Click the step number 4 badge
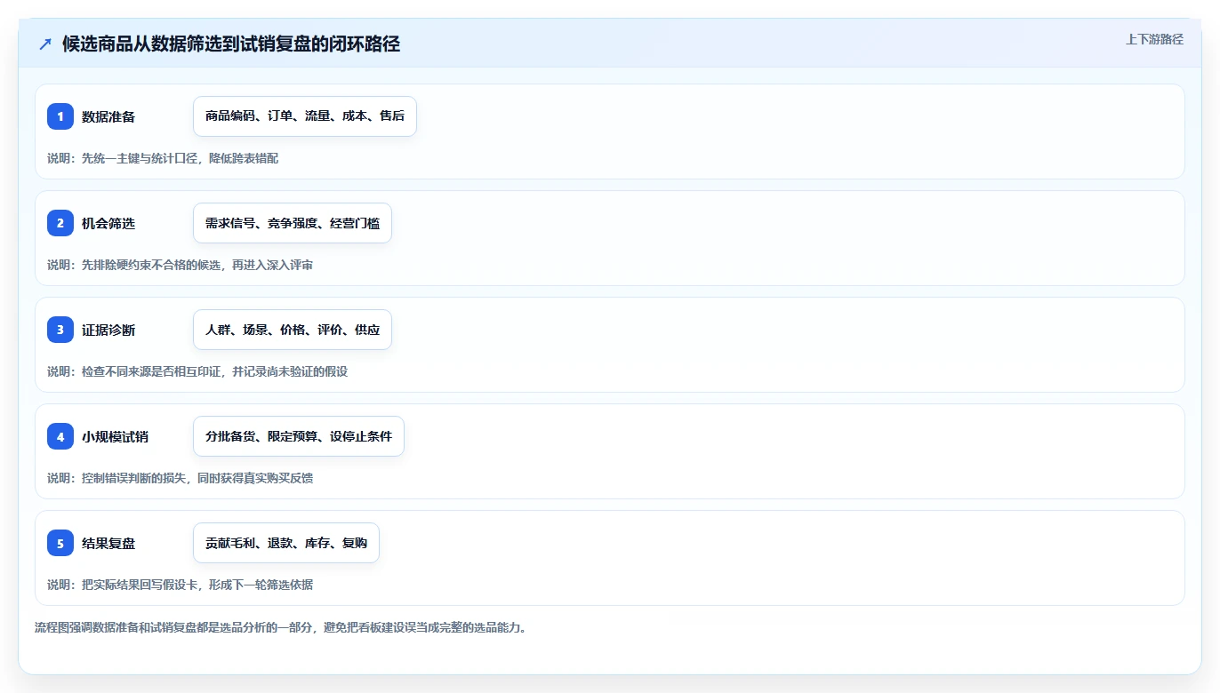The image size is (1220, 693). pyautogui.click(x=60, y=436)
